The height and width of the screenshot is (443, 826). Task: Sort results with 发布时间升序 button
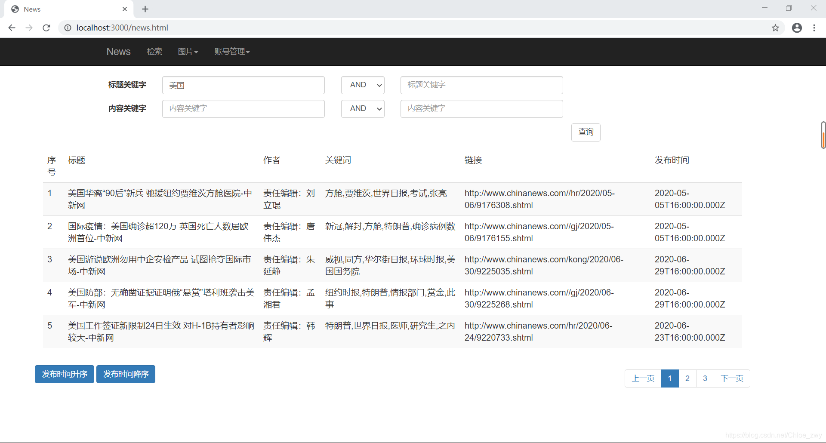point(65,374)
